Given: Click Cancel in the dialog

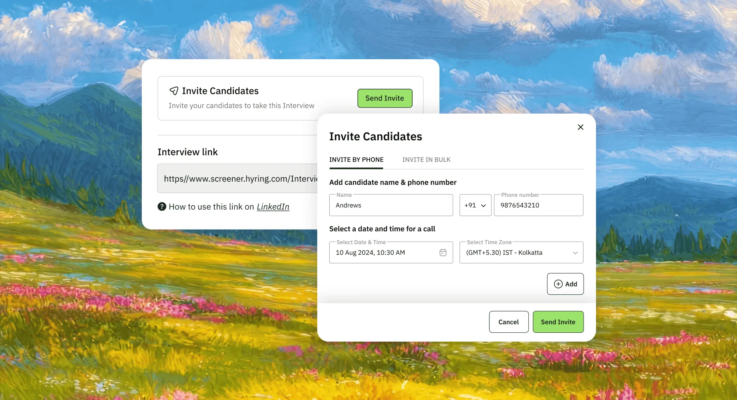Looking at the screenshot, I should point(509,322).
